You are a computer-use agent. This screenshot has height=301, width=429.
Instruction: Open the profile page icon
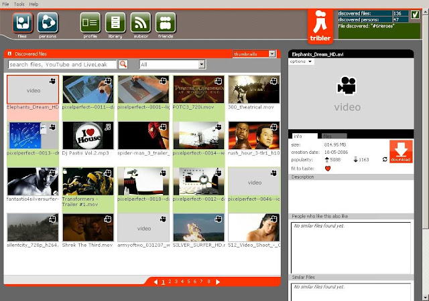pyautogui.click(x=90, y=22)
